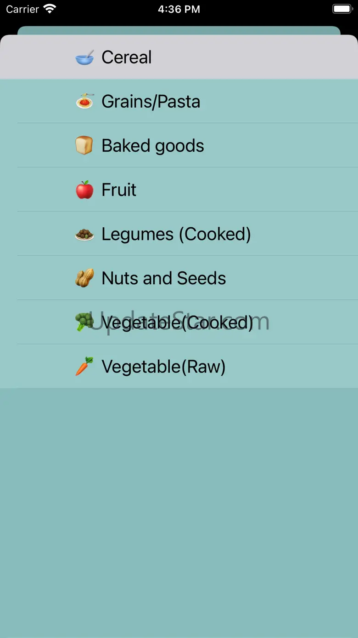
Task: Select the Fruit category label
Action: coord(119,190)
